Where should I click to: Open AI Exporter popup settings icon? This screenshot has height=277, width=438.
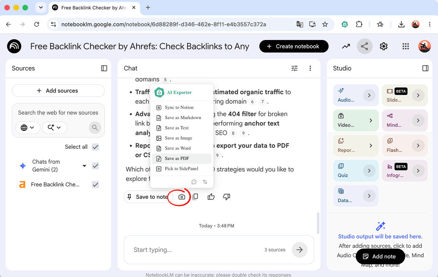tap(205, 182)
